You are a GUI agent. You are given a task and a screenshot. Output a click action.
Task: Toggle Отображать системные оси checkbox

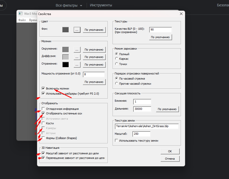click(43, 113)
